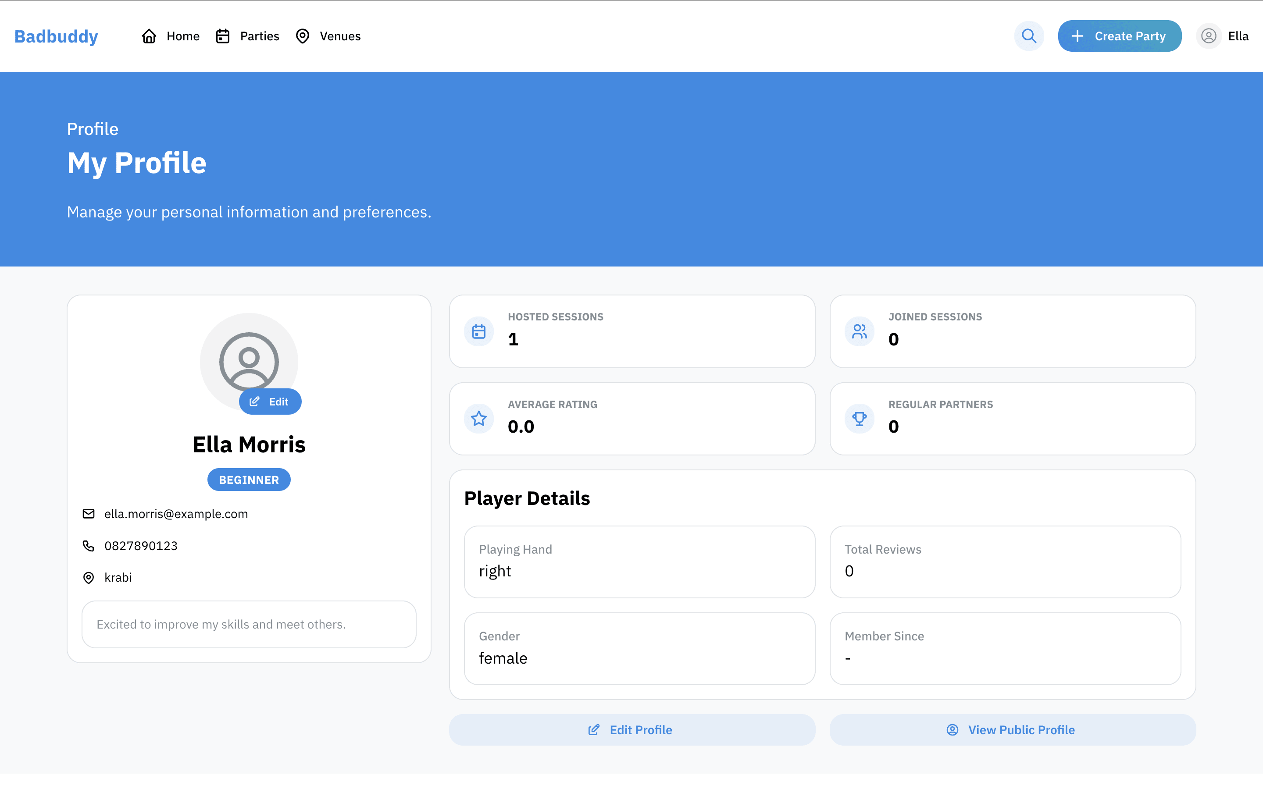This screenshot has width=1263, height=789.
Task: Click the BEGINNER skill badge
Action: click(x=249, y=480)
